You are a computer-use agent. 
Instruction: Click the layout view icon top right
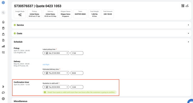pyautogui.click(x=183, y=6)
